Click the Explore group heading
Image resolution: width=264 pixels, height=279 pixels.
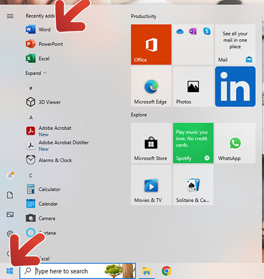tap(139, 115)
